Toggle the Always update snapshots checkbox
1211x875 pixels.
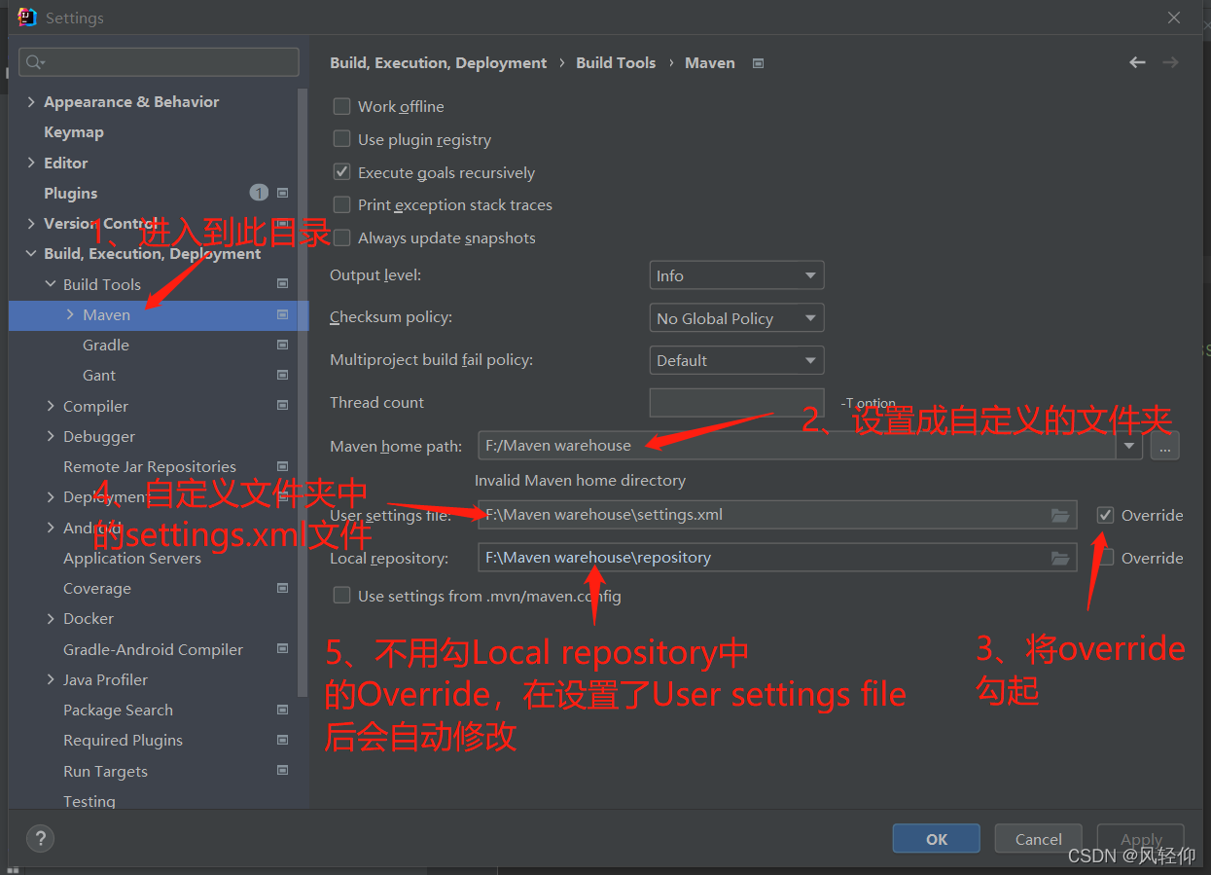click(341, 237)
